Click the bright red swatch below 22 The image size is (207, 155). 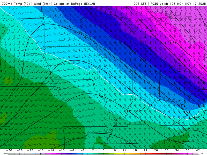148,153
